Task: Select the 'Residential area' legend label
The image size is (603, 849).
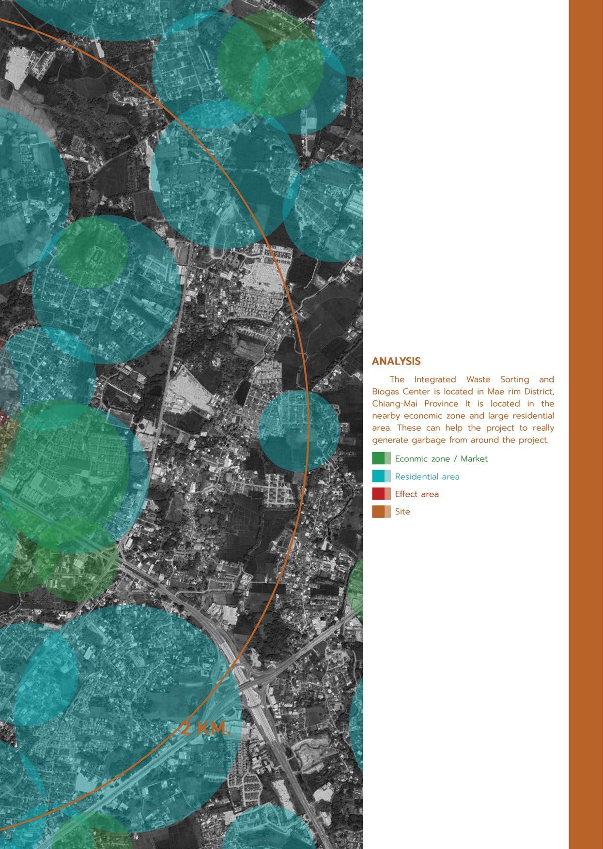Action: [x=427, y=477]
